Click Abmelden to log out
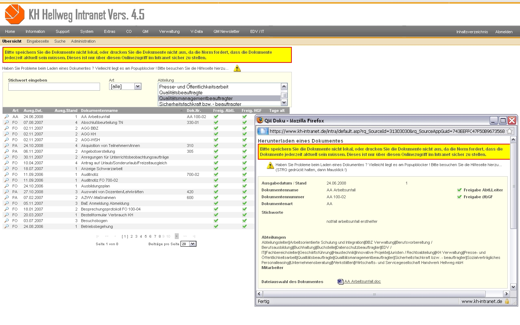Screen dimensions: 520x325 click(504, 32)
